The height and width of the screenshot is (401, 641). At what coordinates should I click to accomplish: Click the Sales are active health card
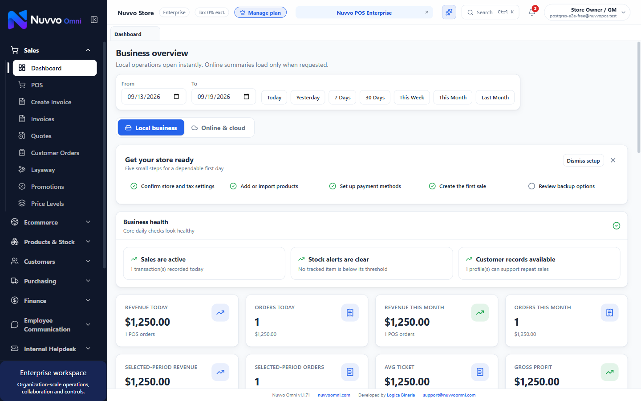[204, 264]
